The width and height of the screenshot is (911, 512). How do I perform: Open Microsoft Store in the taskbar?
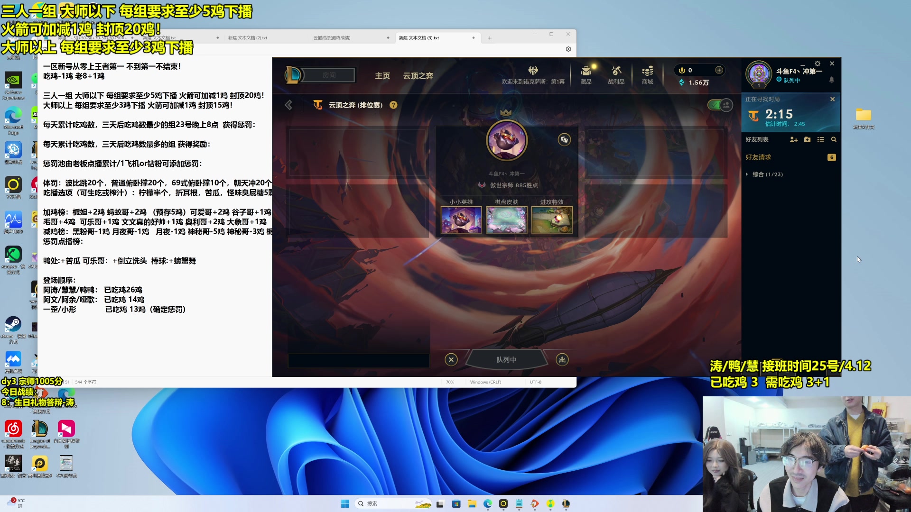[456, 503]
